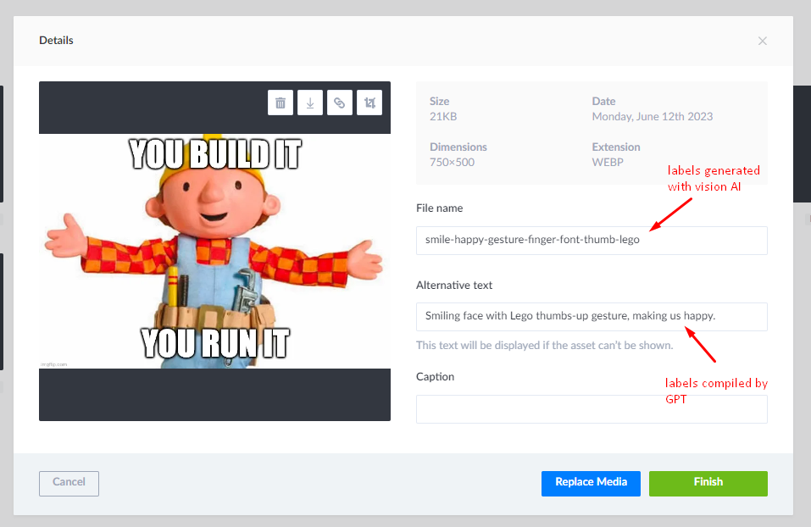The image size is (811, 527).
Task: Select the date Monday, June 12th 2023
Action: pos(653,116)
